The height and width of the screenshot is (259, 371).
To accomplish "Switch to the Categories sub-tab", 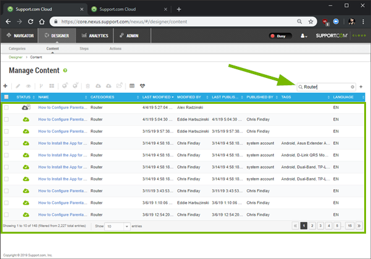I will 17,48.
